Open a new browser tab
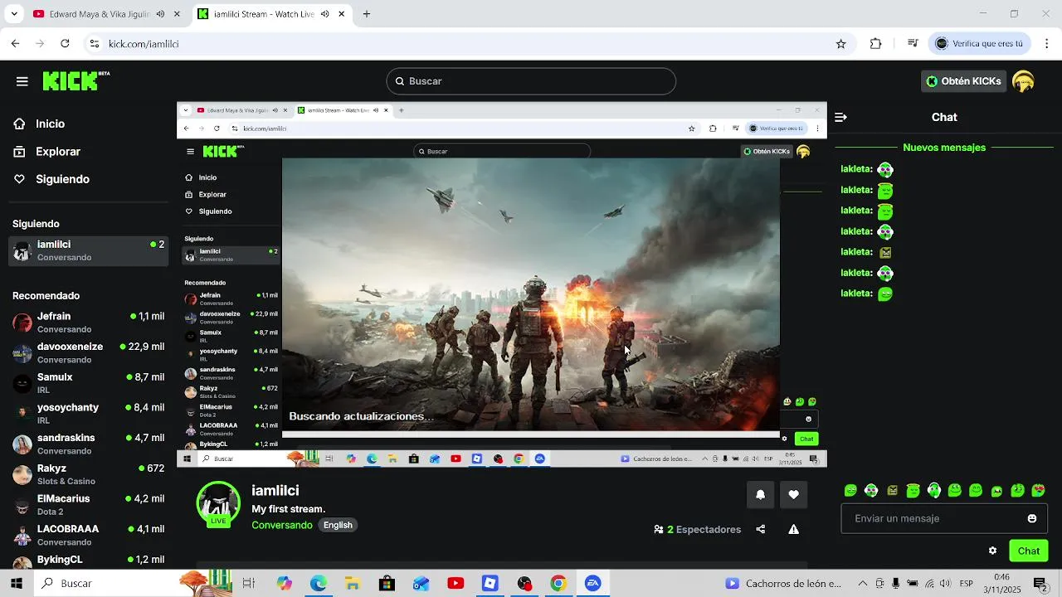 tap(367, 14)
